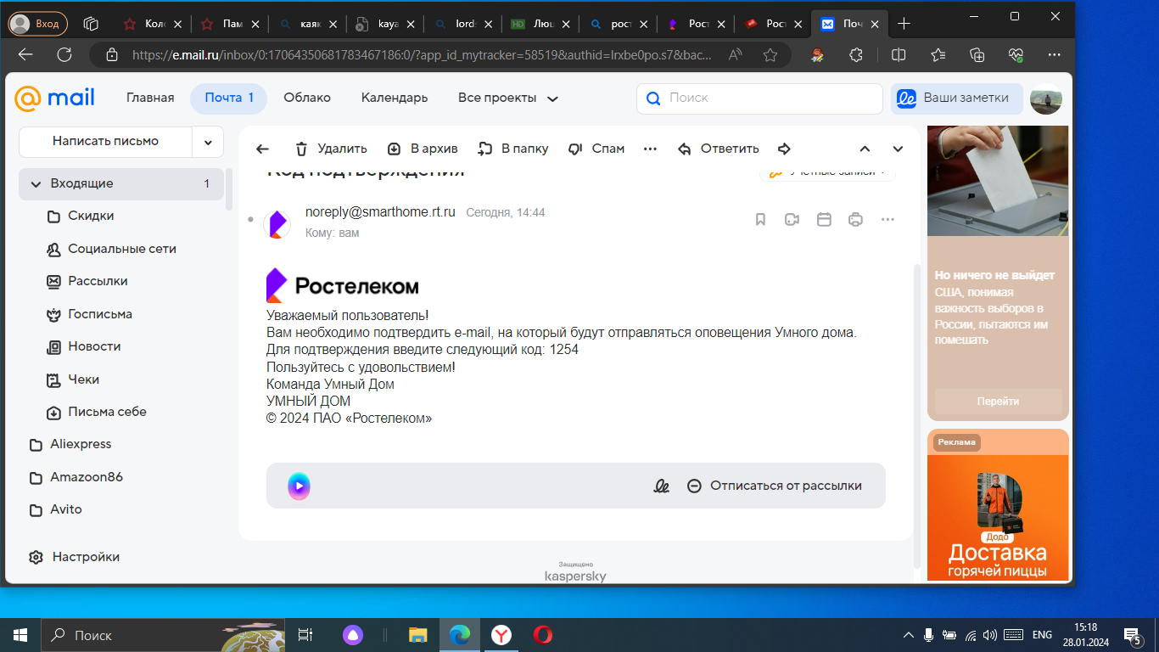Open the Додо Доставка pizza advertisement
1159x652 pixels.
(998, 506)
